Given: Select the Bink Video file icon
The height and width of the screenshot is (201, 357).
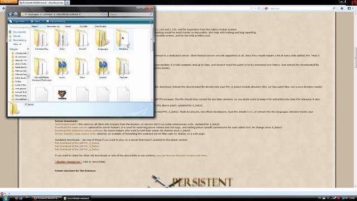Looking at the screenshot, I should pos(62,94).
